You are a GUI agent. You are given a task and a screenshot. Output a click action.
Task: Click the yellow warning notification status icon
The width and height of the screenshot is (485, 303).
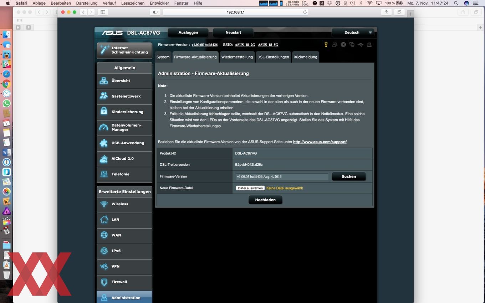[326, 45]
